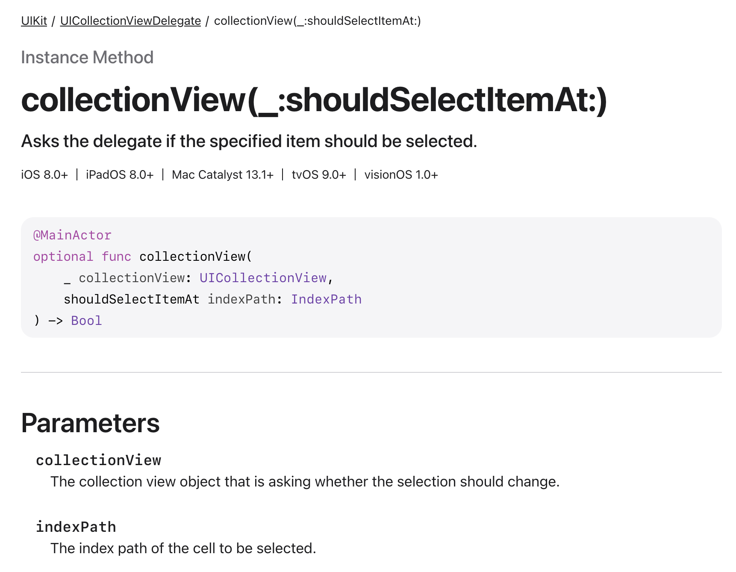Click the iPadOS 8.0+ availability label
The image size is (736, 572).
(120, 175)
